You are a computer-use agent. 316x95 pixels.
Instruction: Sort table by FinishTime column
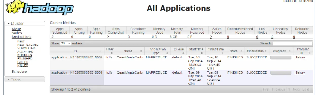coord(215,51)
